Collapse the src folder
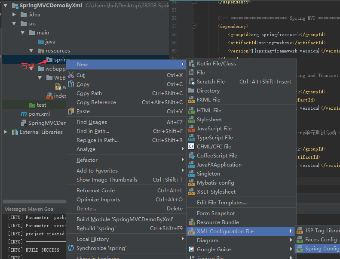Image resolution: width=340 pixels, height=259 pixels. pyautogui.click(x=14, y=24)
